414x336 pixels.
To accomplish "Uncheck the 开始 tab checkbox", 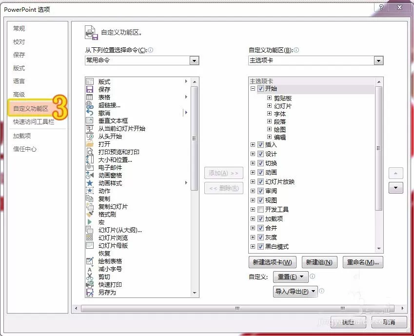I will click(260, 88).
